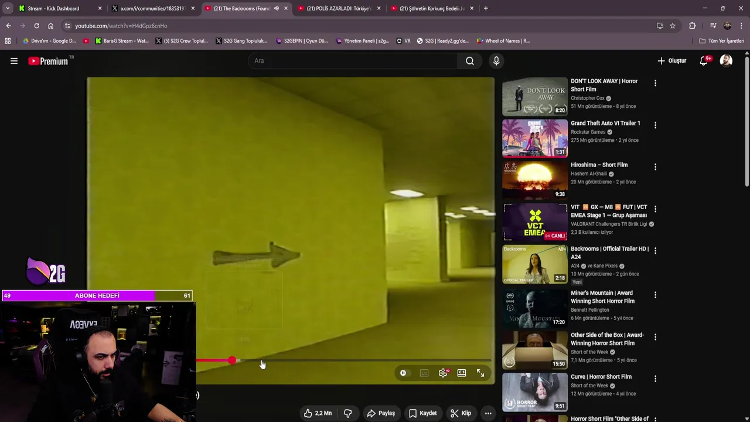Open S2G Crew Topluluğu bookmark
The width and height of the screenshot is (750, 422).
click(182, 41)
